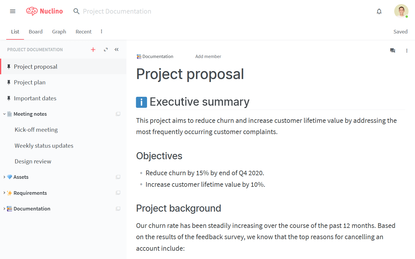Open document options three-dot menu
The width and height of the screenshot is (415, 259).
[407, 51]
